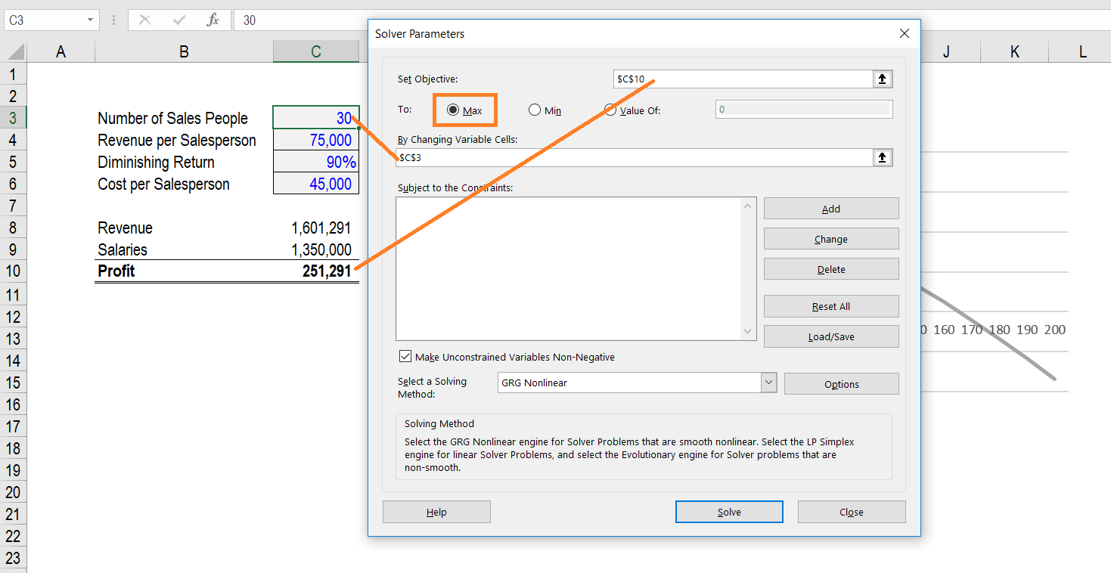Open the Solving Method dropdown
This screenshot has height=573, width=1111.
(x=768, y=383)
